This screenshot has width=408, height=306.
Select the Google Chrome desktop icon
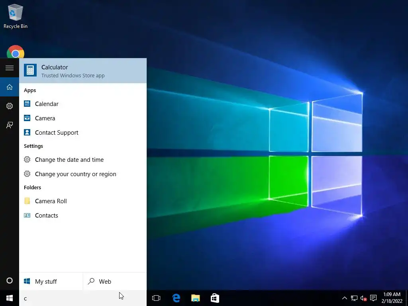click(x=16, y=52)
